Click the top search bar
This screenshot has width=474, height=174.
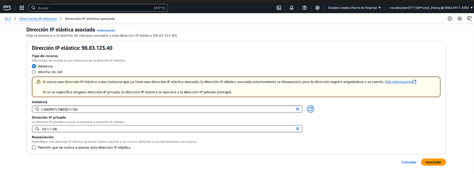(x=98, y=8)
